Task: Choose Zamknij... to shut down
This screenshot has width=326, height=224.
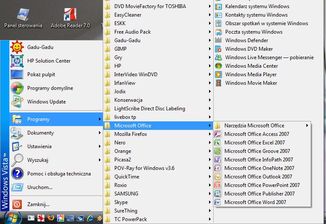Action: click(x=56, y=204)
